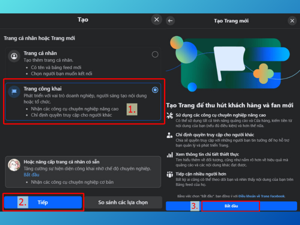Close the Tạo Trang mới panel

coord(292,21)
